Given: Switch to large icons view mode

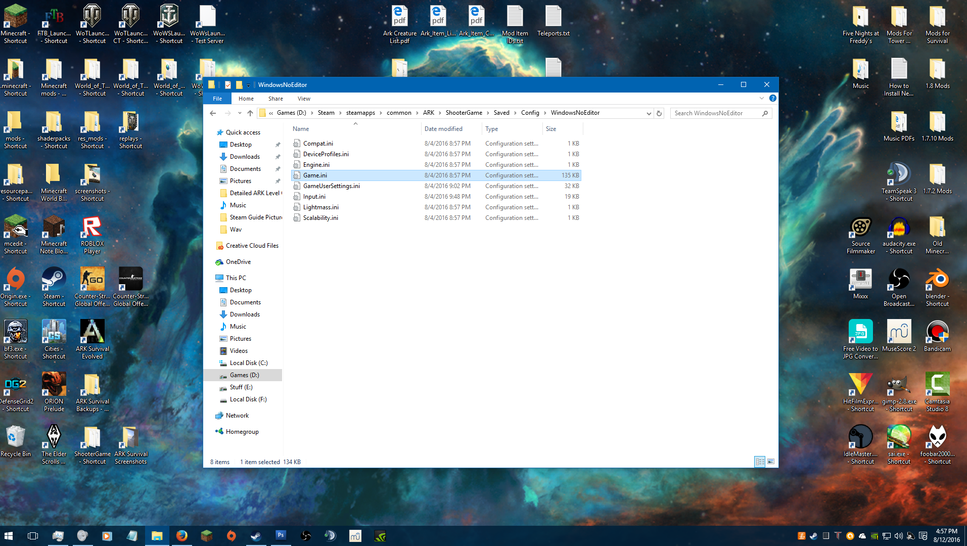Looking at the screenshot, I should (771, 462).
